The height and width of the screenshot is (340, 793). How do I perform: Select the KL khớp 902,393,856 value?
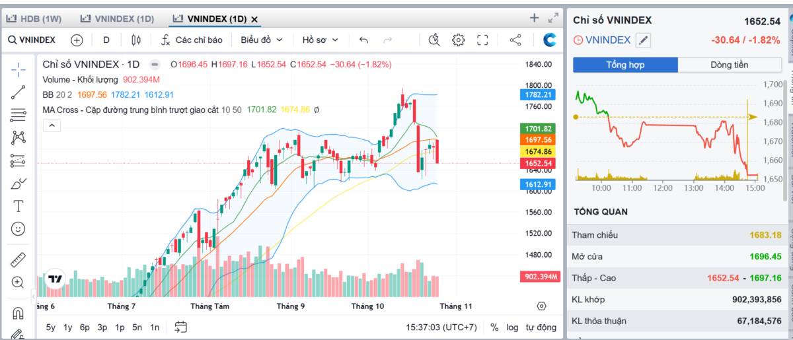point(757,300)
